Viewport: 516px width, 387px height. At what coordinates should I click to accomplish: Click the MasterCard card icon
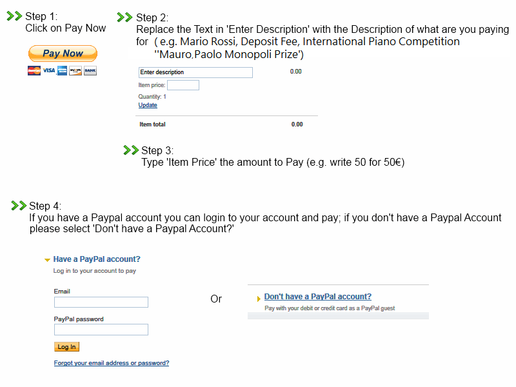coord(34,71)
